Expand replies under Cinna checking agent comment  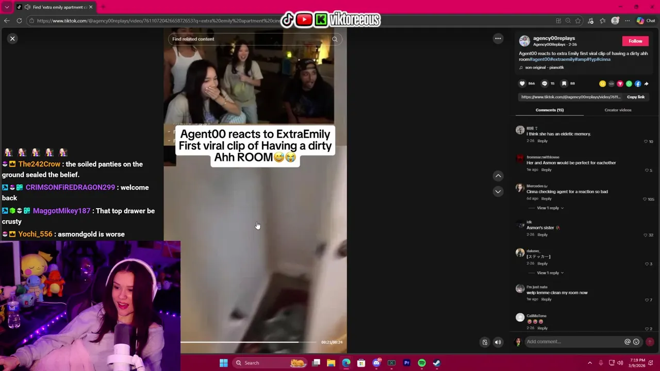tap(550, 208)
